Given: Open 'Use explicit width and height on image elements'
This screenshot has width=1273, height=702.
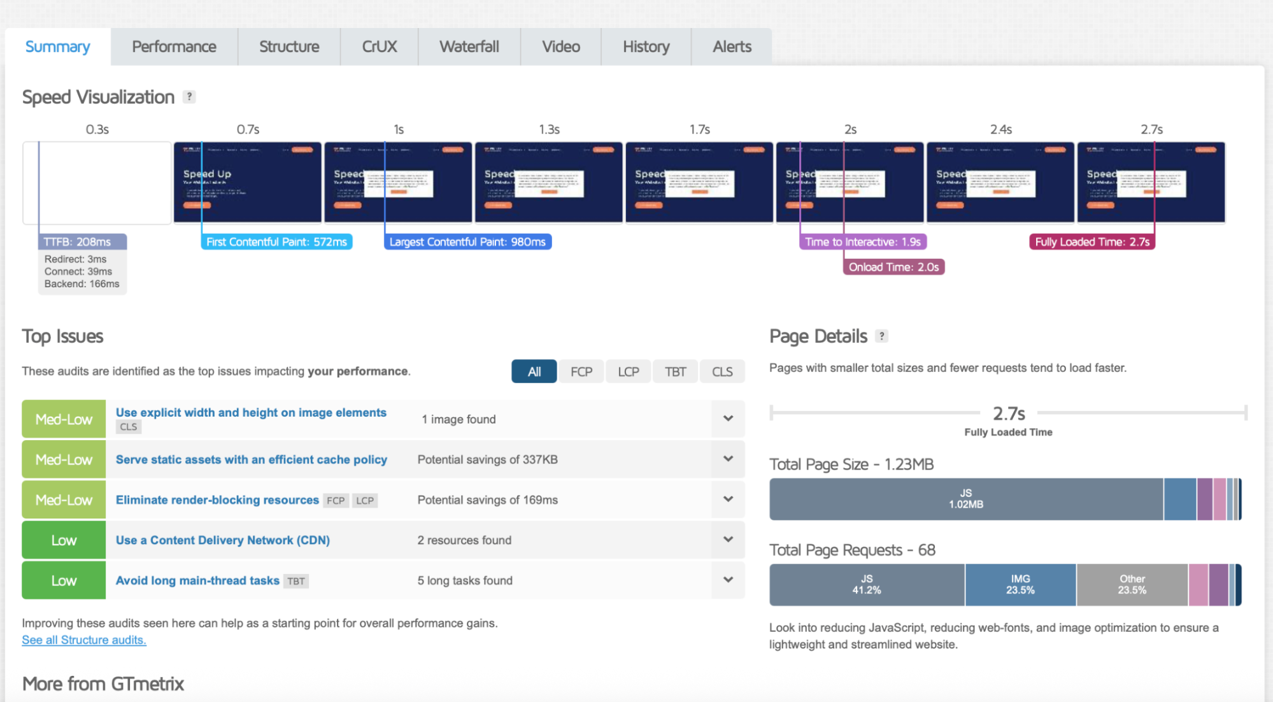Looking at the screenshot, I should 251,412.
